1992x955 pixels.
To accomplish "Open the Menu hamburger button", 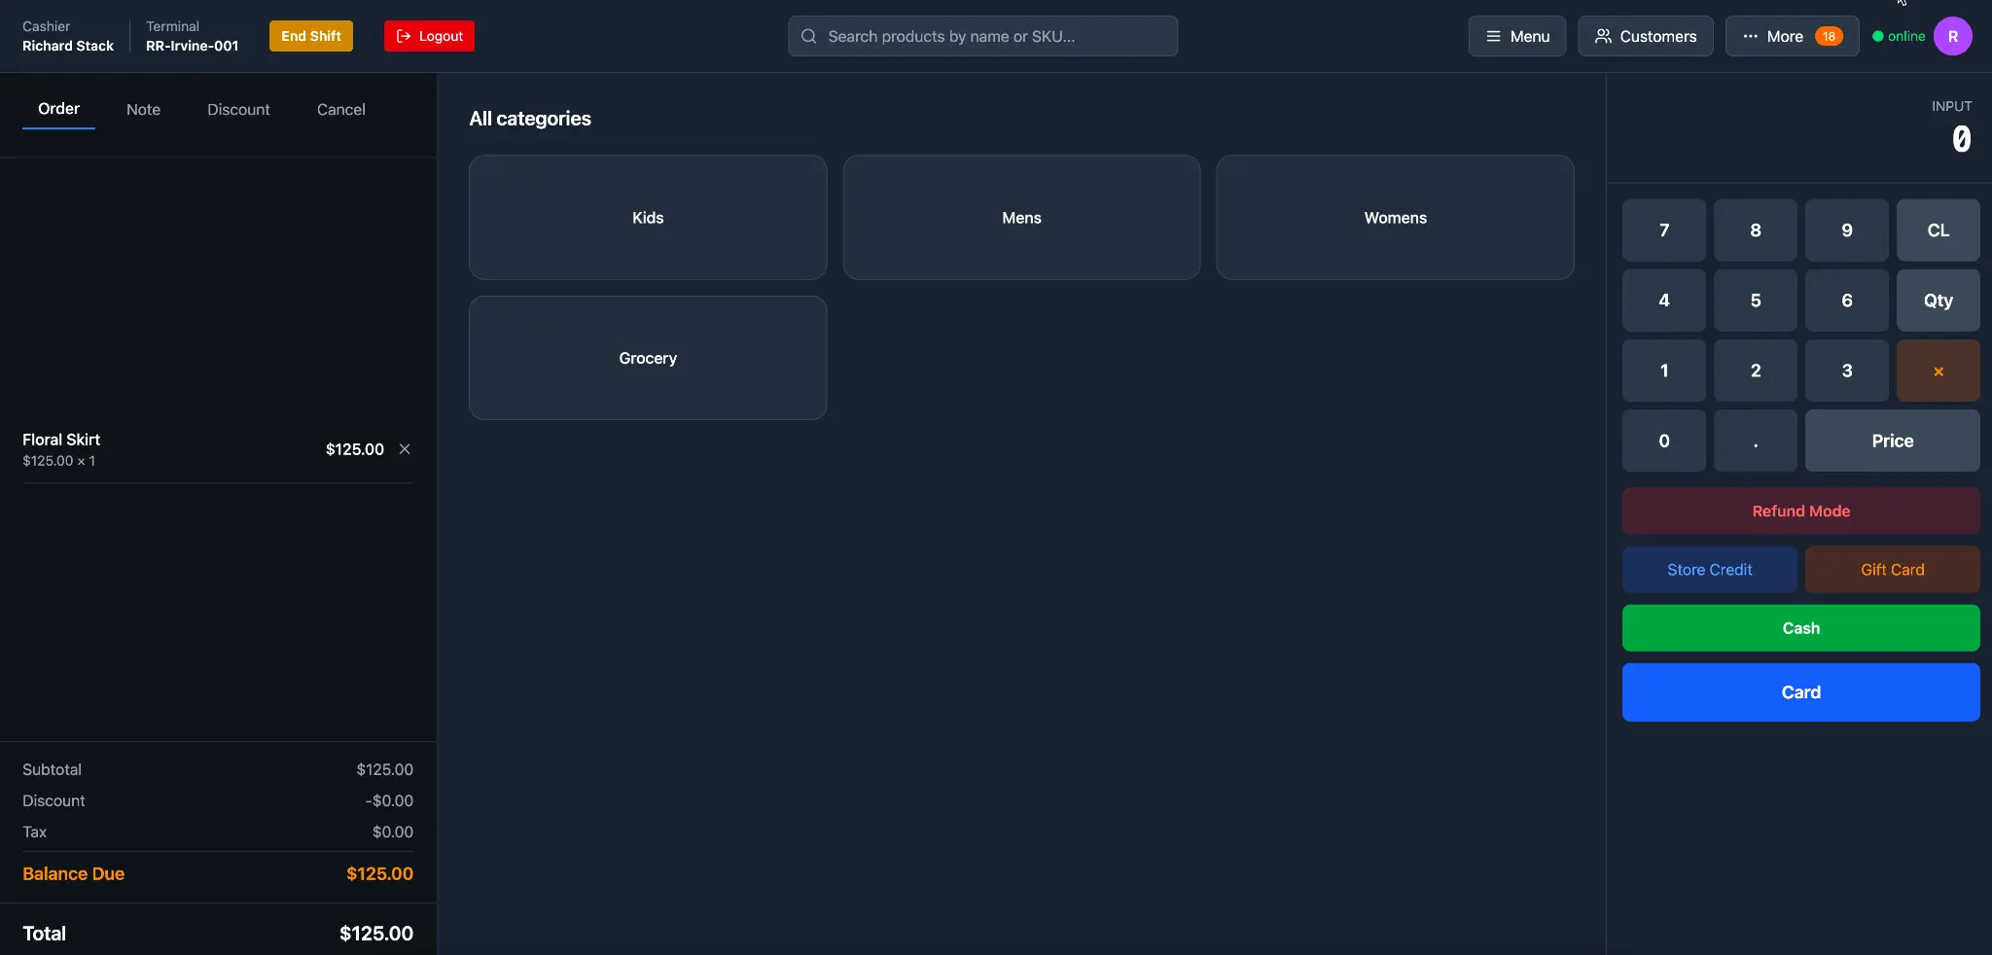I will 1516,36.
